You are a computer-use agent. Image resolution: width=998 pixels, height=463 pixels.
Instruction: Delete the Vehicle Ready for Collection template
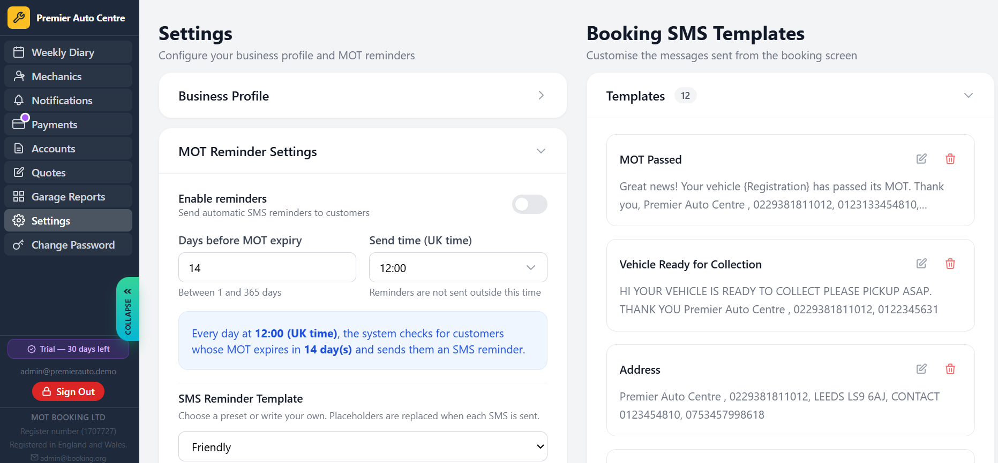(950, 264)
